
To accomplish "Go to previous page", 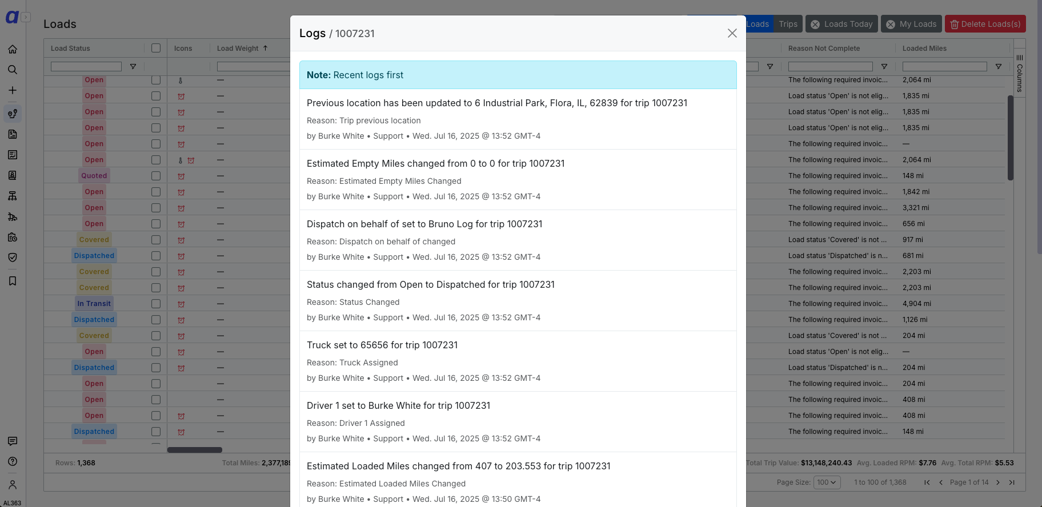I will click(x=941, y=482).
